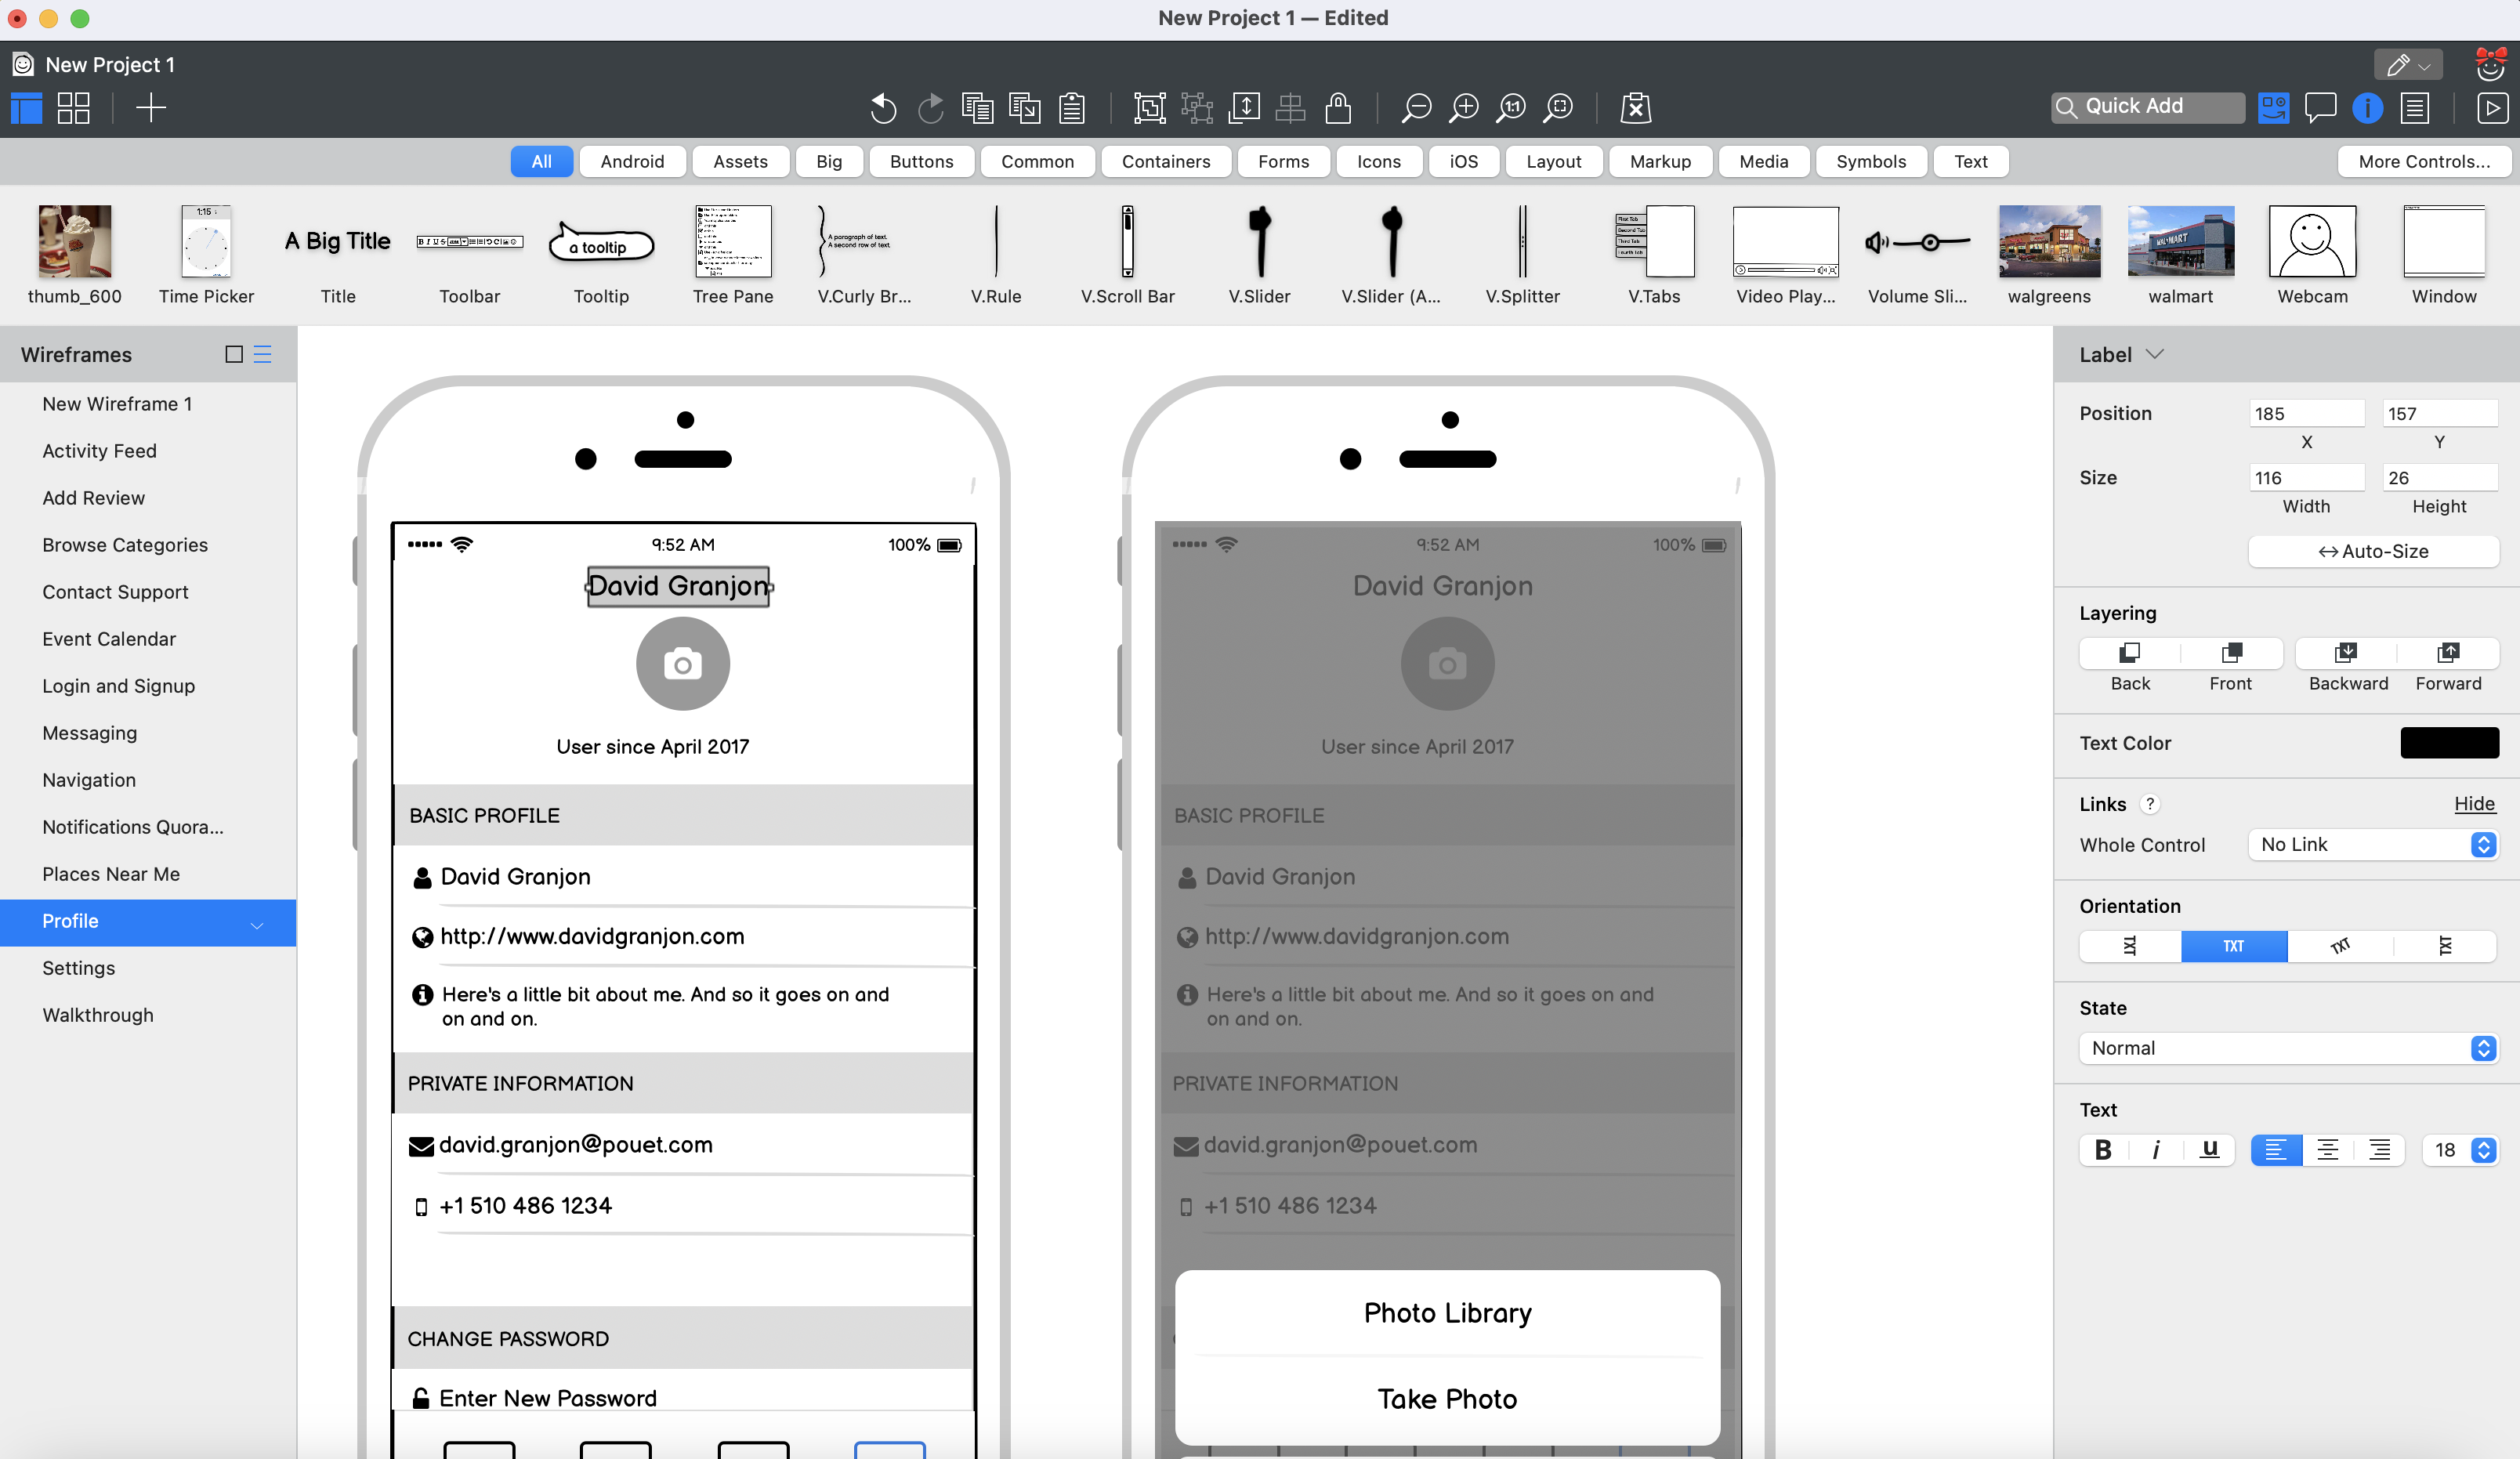Click the Redo arrow icon
This screenshot has height=1459, width=2520.
tap(931, 107)
